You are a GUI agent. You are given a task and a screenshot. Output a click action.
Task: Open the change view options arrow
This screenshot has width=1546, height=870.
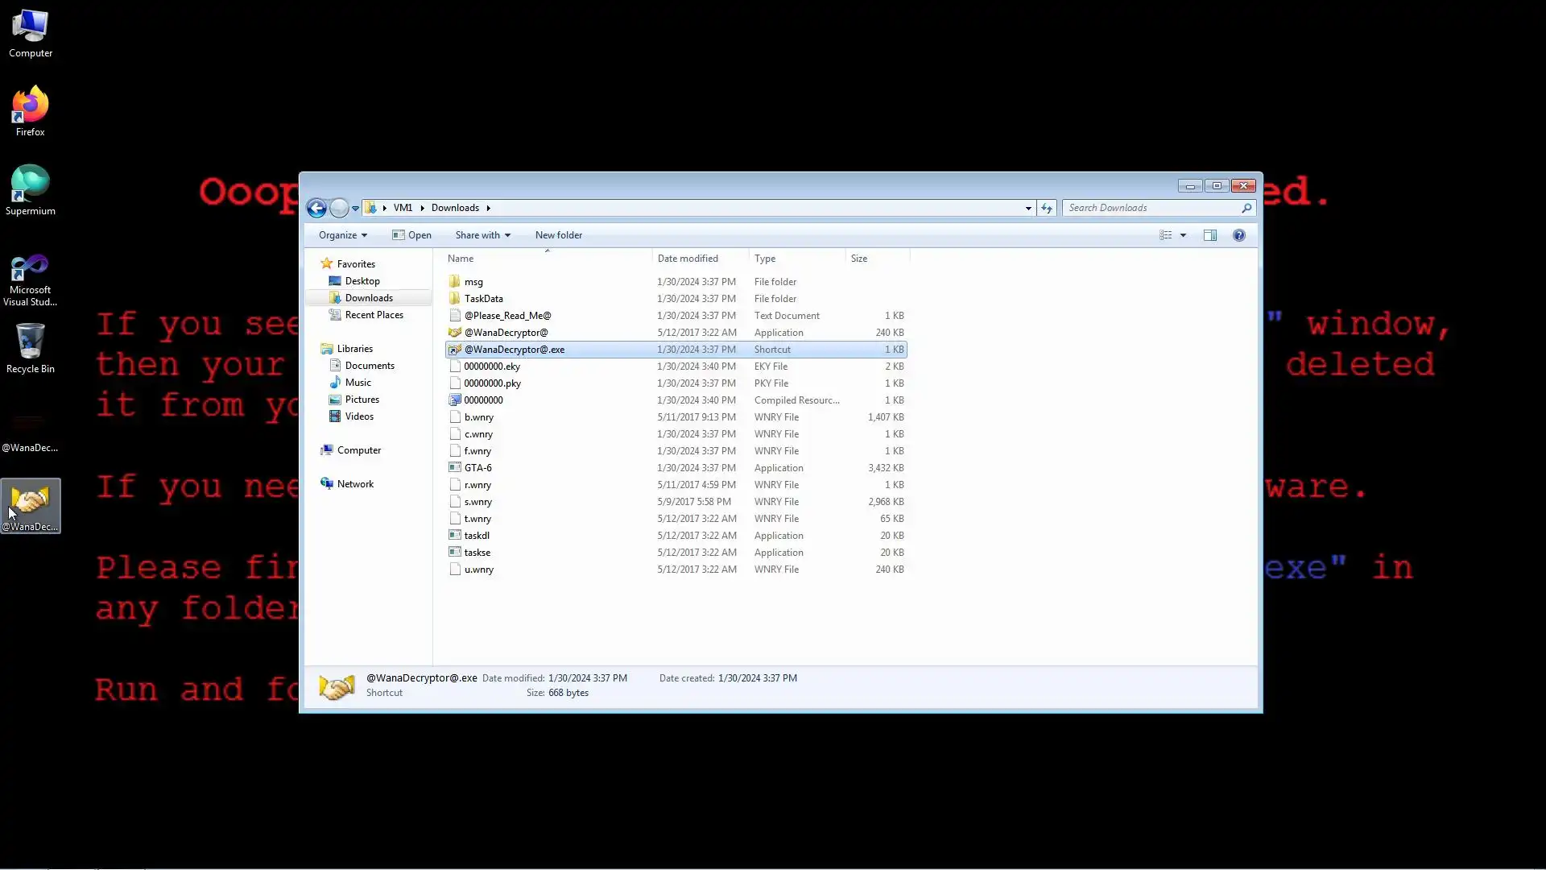point(1183,235)
